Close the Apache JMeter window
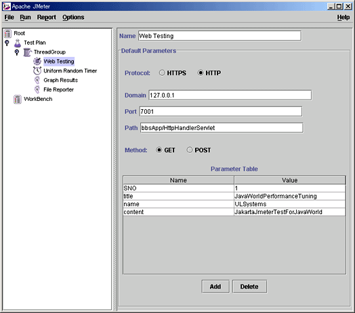Viewport: 355px width, 313px height. (348, 6)
